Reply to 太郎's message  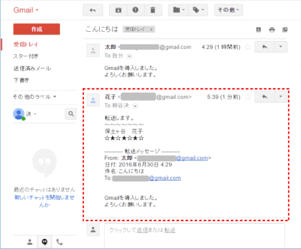(265, 47)
